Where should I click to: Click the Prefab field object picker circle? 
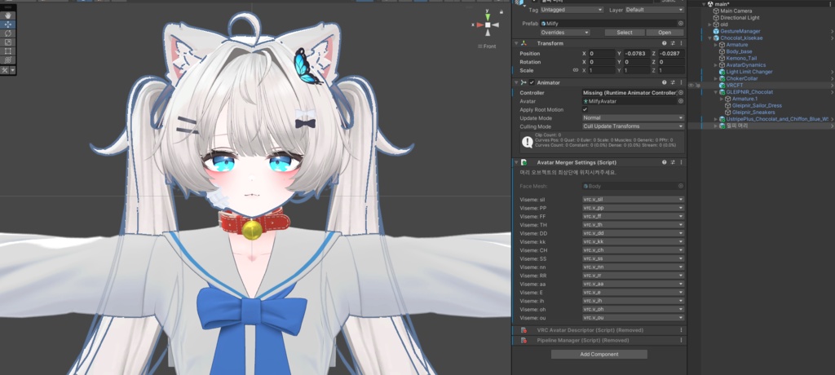pyautogui.click(x=681, y=24)
